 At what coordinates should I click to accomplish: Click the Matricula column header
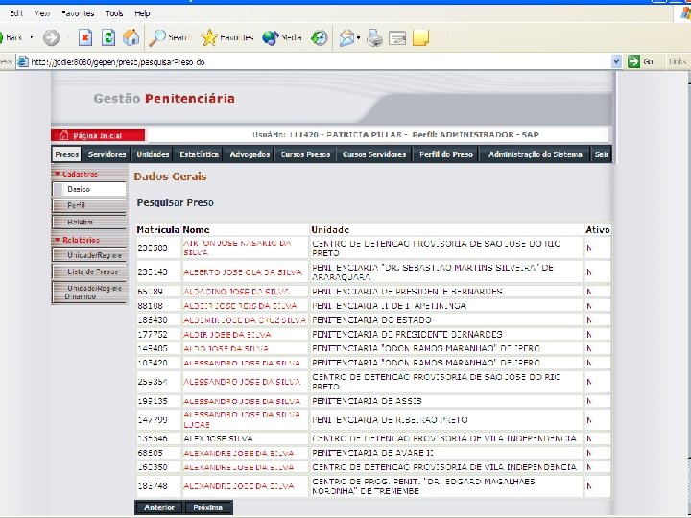[x=158, y=229]
